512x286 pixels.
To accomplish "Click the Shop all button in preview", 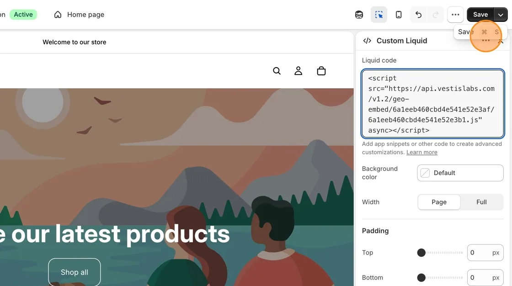I will click(75, 272).
